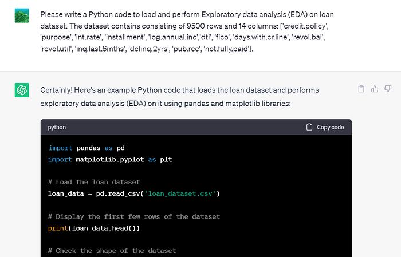Click the 'import matplotlib.pyplot as plt' line
This screenshot has height=257, width=401.
coord(110,160)
